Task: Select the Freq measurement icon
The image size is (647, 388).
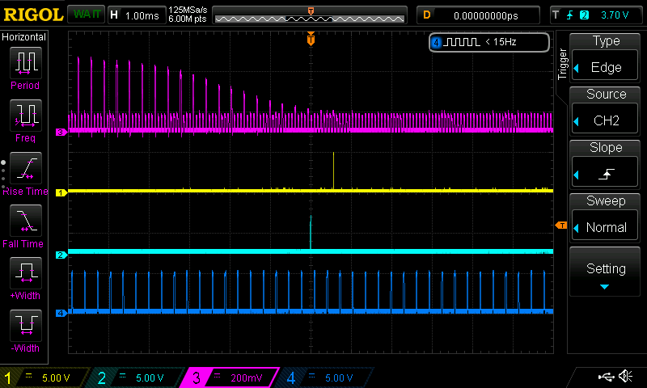Action: pos(24,116)
